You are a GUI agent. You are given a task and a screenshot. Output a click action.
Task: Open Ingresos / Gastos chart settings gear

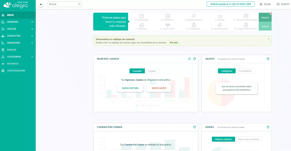[x=189, y=59]
